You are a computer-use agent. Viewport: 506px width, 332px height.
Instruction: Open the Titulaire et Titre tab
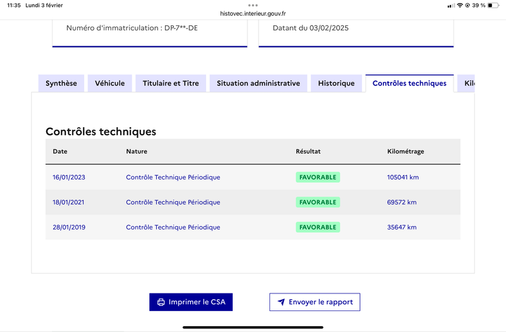click(x=171, y=83)
